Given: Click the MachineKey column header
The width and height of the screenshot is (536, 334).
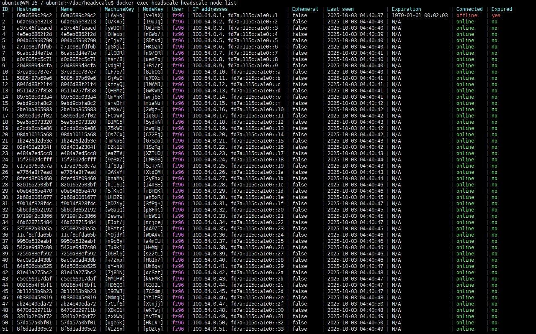Looking at the screenshot, I should coord(120,9).
